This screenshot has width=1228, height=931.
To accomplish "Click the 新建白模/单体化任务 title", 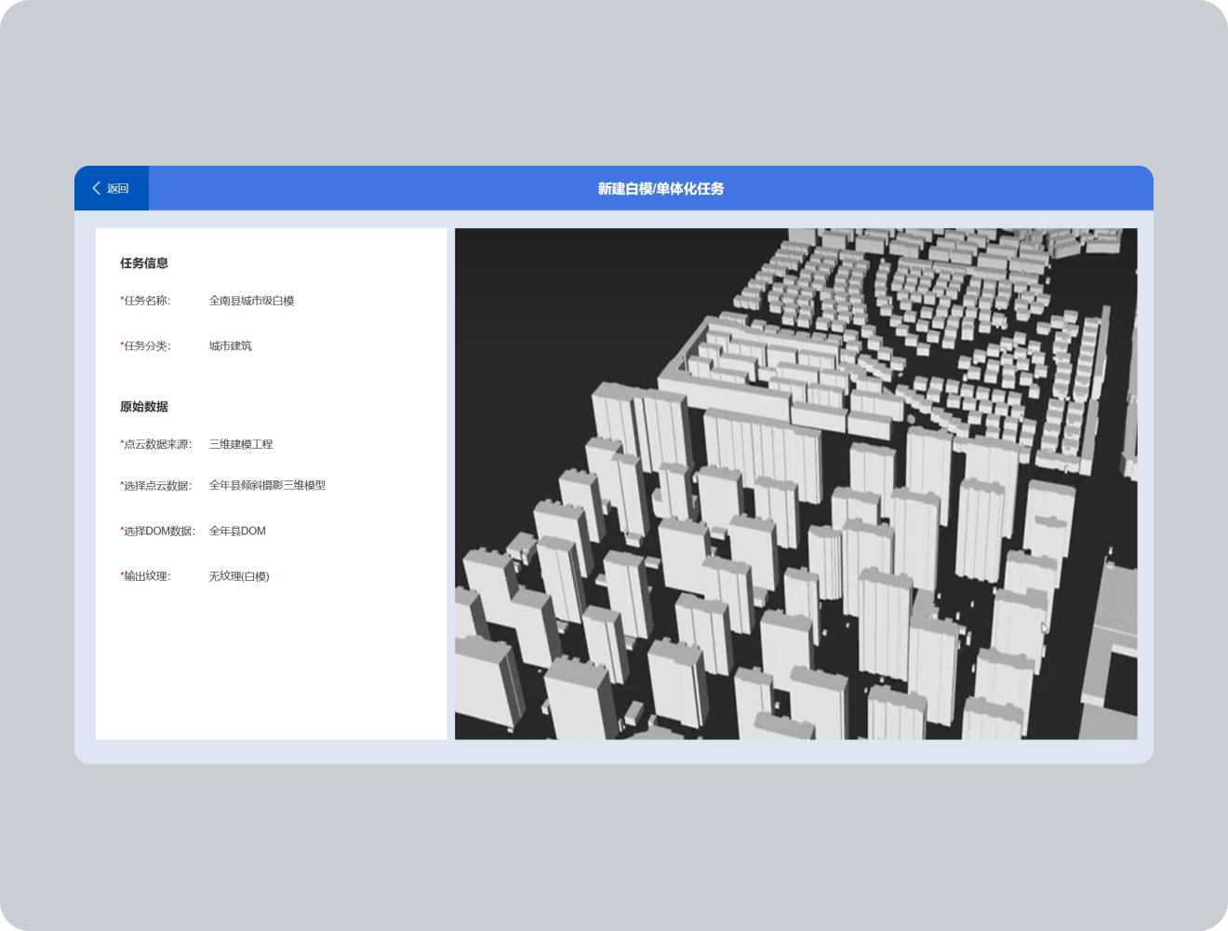I will pos(661,188).
